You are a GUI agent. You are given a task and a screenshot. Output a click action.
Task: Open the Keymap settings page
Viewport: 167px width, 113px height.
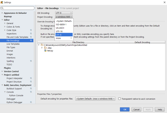(8, 16)
